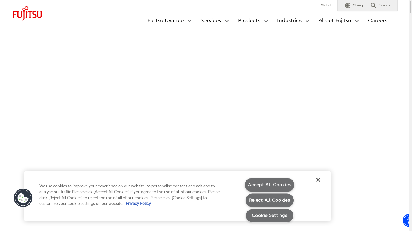Viewport: 412px width, 231px height.
Task: Expand the About Fujitsu chevron
Action: [357, 21]
